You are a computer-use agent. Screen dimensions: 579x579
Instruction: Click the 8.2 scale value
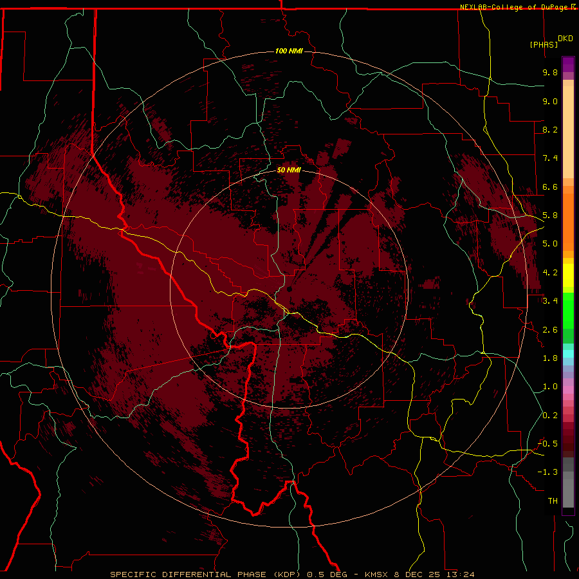pyautogui.click(x=550, y=129)
